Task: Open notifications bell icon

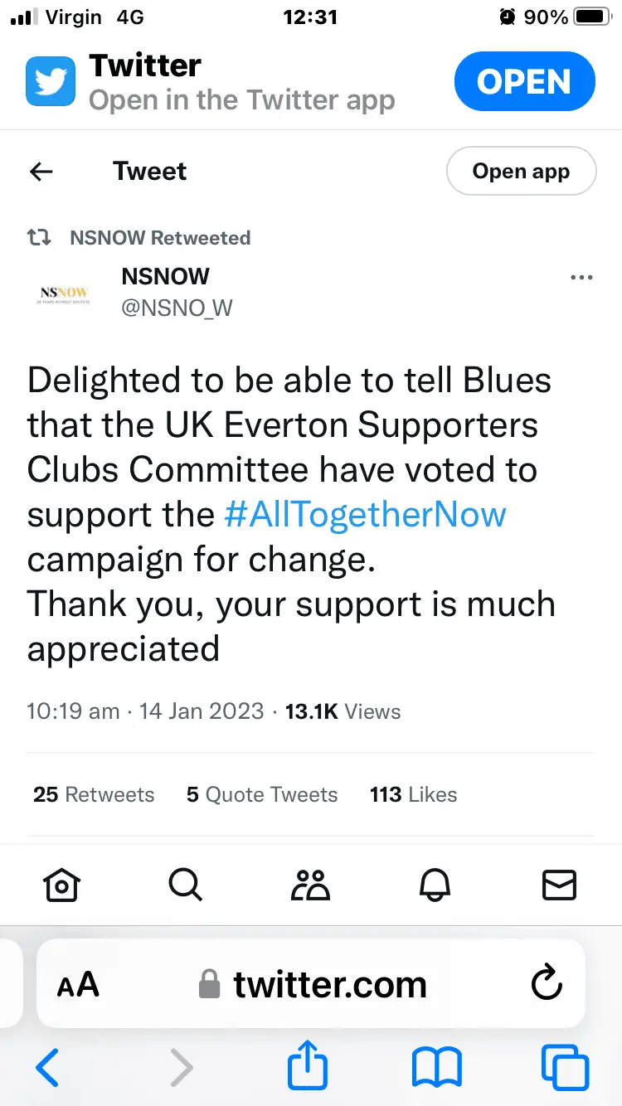Action: [x=435, y=885]
